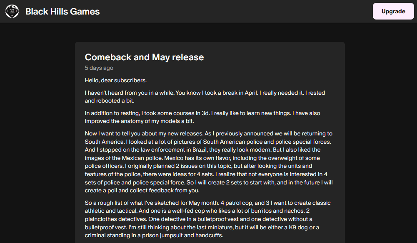Click the words "plainclothes detectives"
The width and height of the screenshot is (417, 243).
tap(116, 219)
